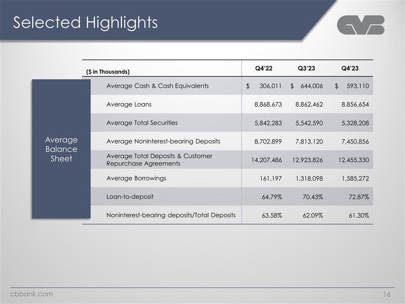The width and height of the screenshot is (405, 304).
Task: Select the Average Balance Sheet side panel
Action: click(62, 149)
